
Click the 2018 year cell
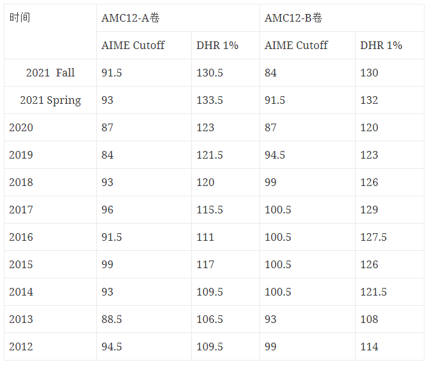point(50,182)
